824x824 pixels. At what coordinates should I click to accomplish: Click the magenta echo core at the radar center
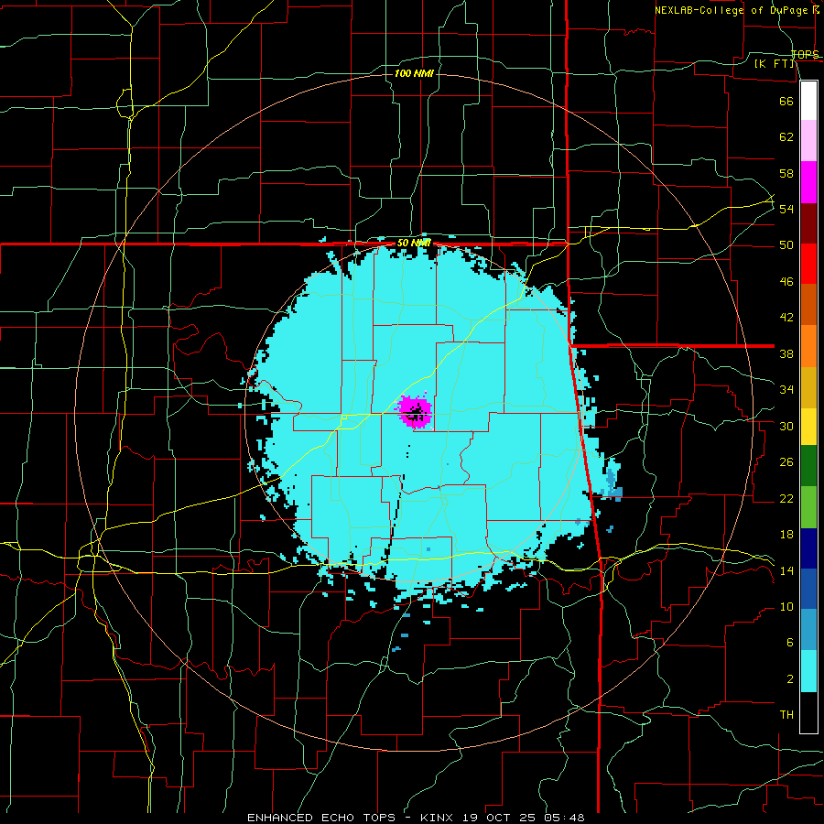pyautogui.click(x=415, y=411)
